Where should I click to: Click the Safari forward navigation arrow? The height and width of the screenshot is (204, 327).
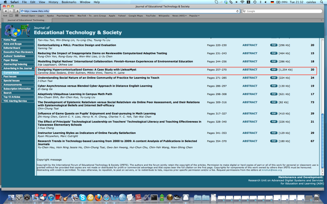coord(11,11)
